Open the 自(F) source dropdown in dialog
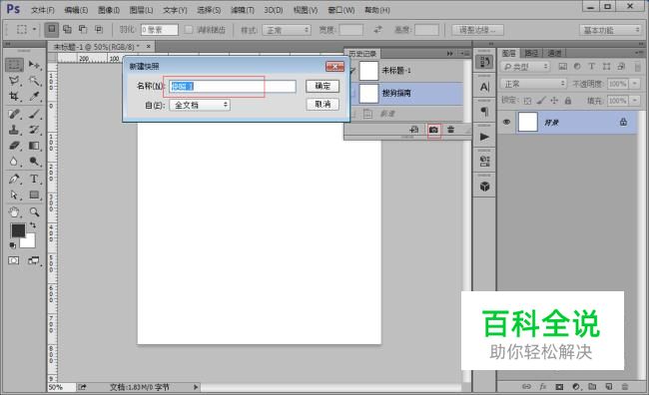 pos(200,105)
